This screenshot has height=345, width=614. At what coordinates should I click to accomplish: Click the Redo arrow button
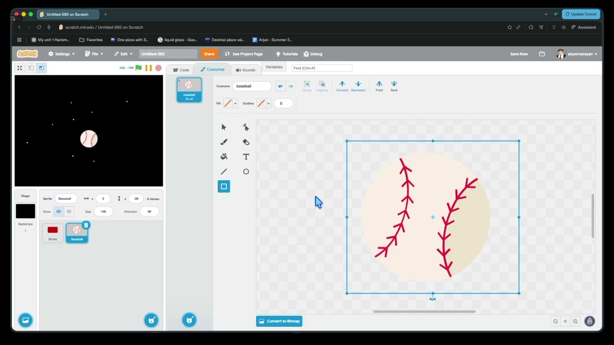click(x=291, y=86)
